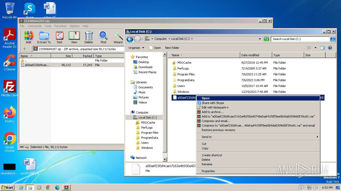The width and height of the screenshot is (341, 191).
Task: Choose Cut in context menu
Action: pyautogui.click(x=258, y=144)
